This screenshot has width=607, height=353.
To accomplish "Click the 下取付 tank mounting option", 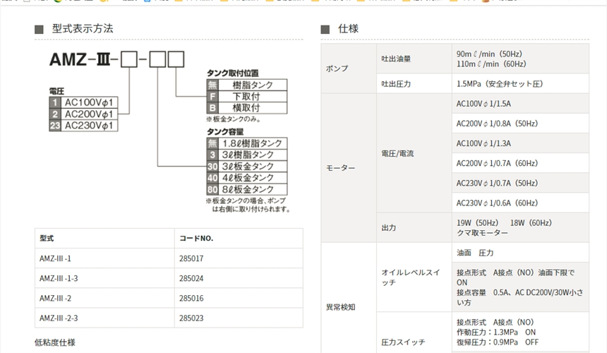I will click(x=246, y=97).
